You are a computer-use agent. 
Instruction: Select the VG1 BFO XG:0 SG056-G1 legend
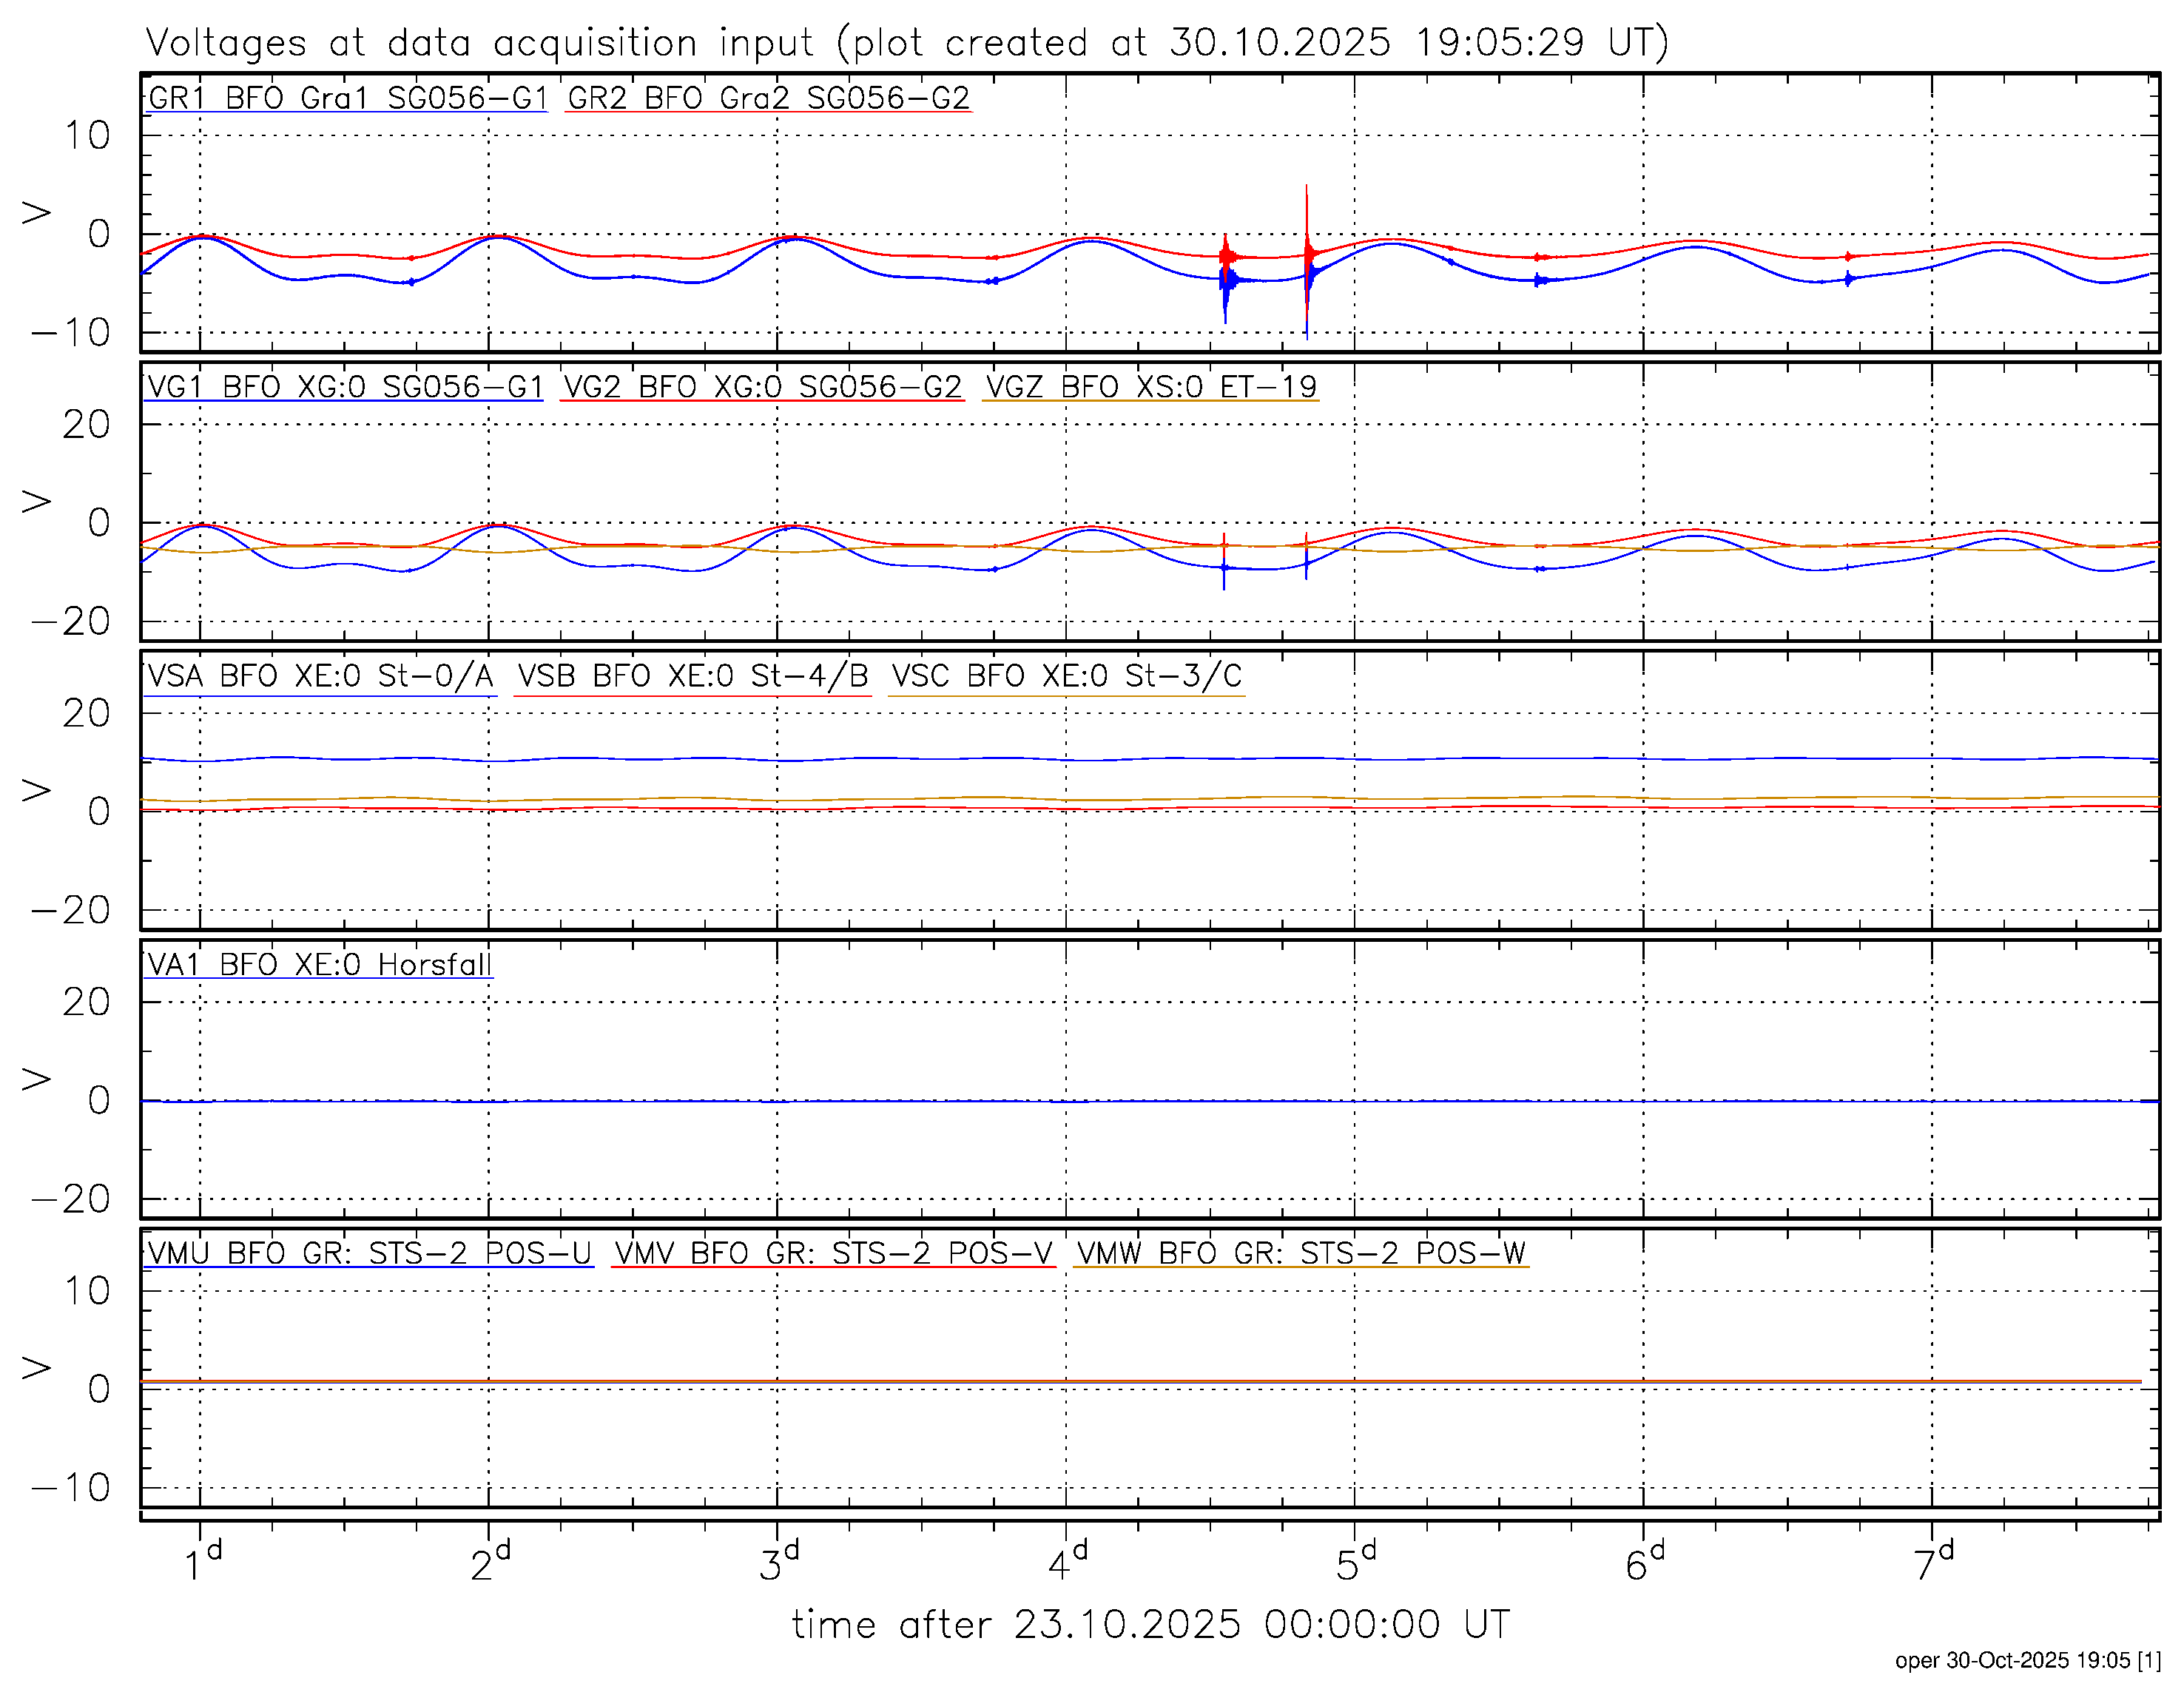pos(344,387)
